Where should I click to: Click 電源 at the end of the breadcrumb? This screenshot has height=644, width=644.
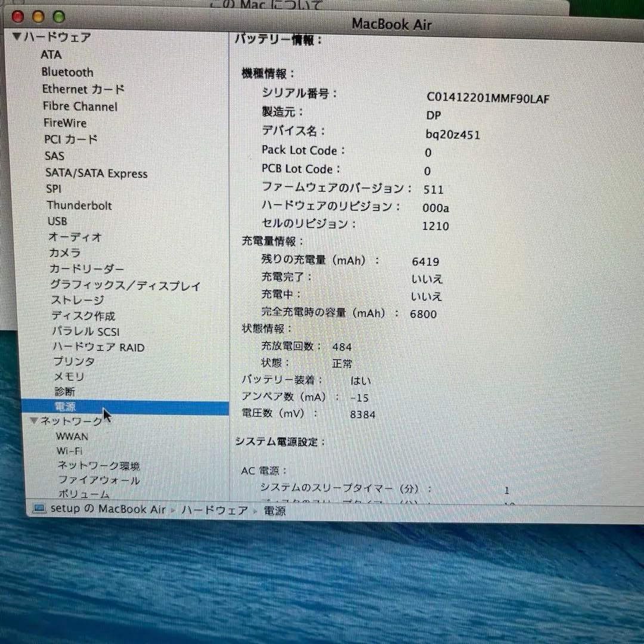click(274, 510)
